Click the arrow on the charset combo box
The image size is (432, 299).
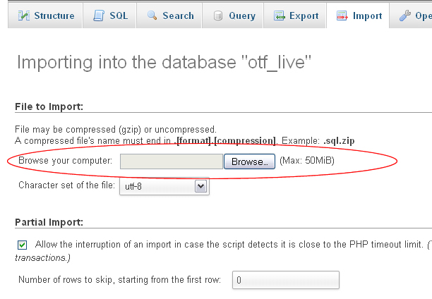(x=200, y=186)
